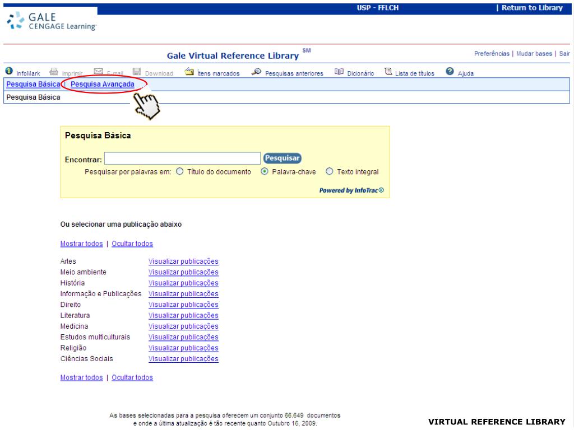This screenshot has height=430, width=574.
Task: View publications for Literatura
Action: (x=183, y=315)
